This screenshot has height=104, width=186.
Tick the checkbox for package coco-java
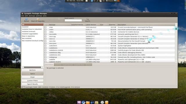[46, 43]
